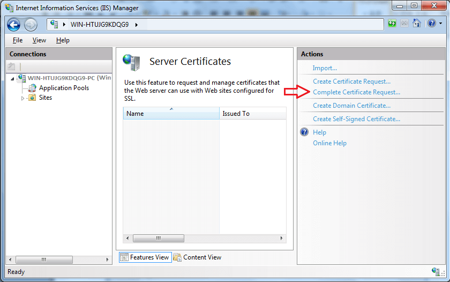Click the Stop icon in toolbar
The height and width of the screenshot is (282, 450).
coord(404,23)
